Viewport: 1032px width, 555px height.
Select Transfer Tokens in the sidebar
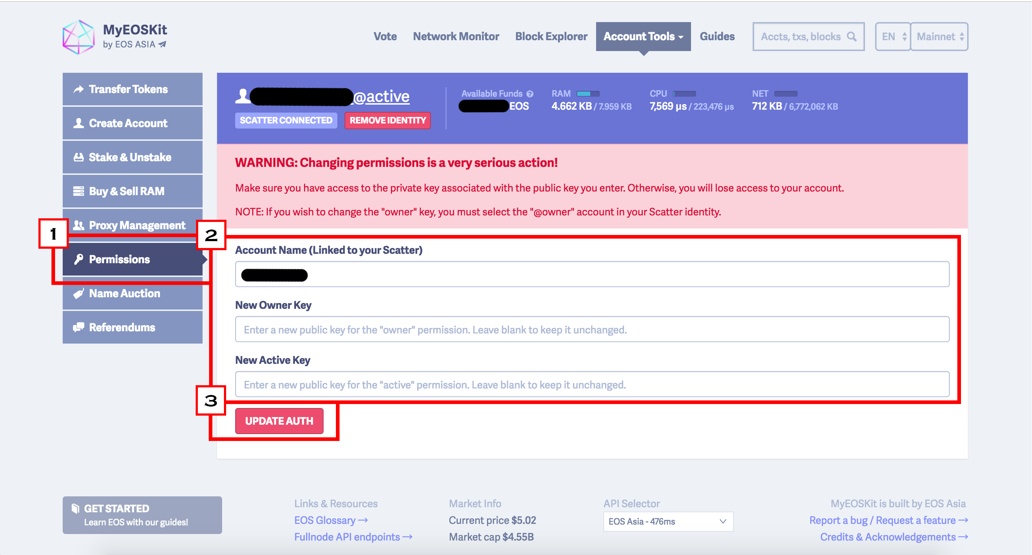coord(133,89)
